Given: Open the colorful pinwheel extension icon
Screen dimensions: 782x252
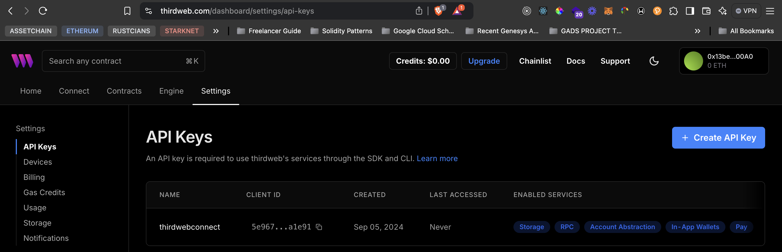Looking at the screenshot, I should coord(559,11).
